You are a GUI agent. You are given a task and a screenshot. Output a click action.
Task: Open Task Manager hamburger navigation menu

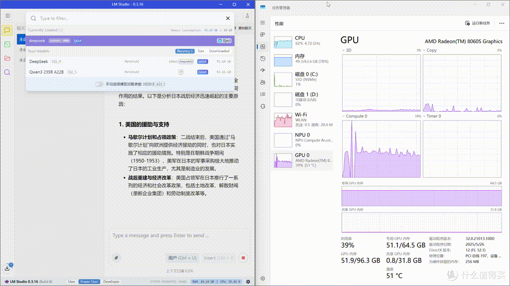(x=262, y=23)
